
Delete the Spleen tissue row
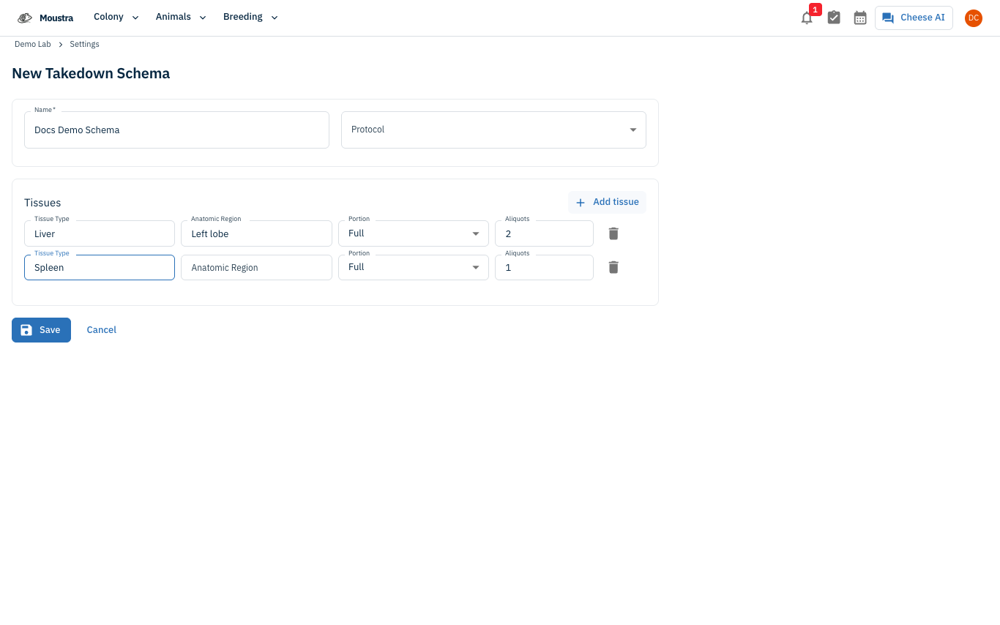613,267
